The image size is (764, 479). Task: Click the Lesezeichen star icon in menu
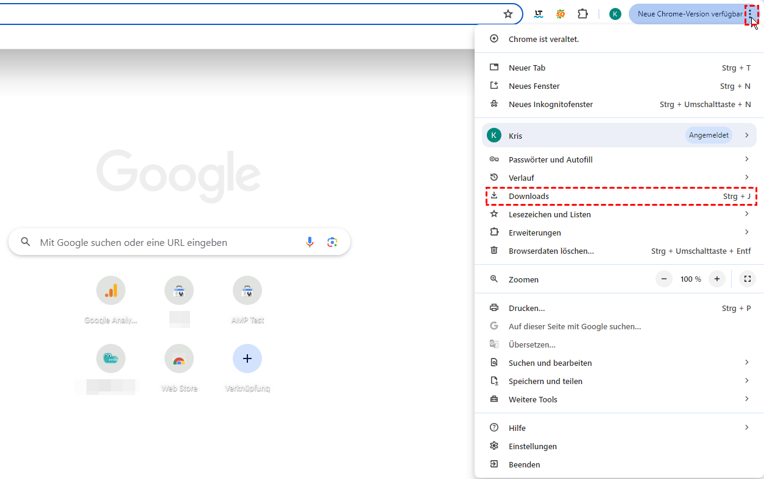494,214
